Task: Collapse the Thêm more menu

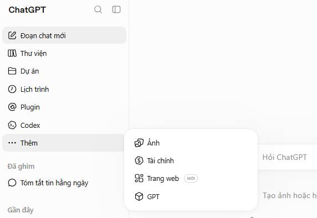Action: click(x=64, y=143)
